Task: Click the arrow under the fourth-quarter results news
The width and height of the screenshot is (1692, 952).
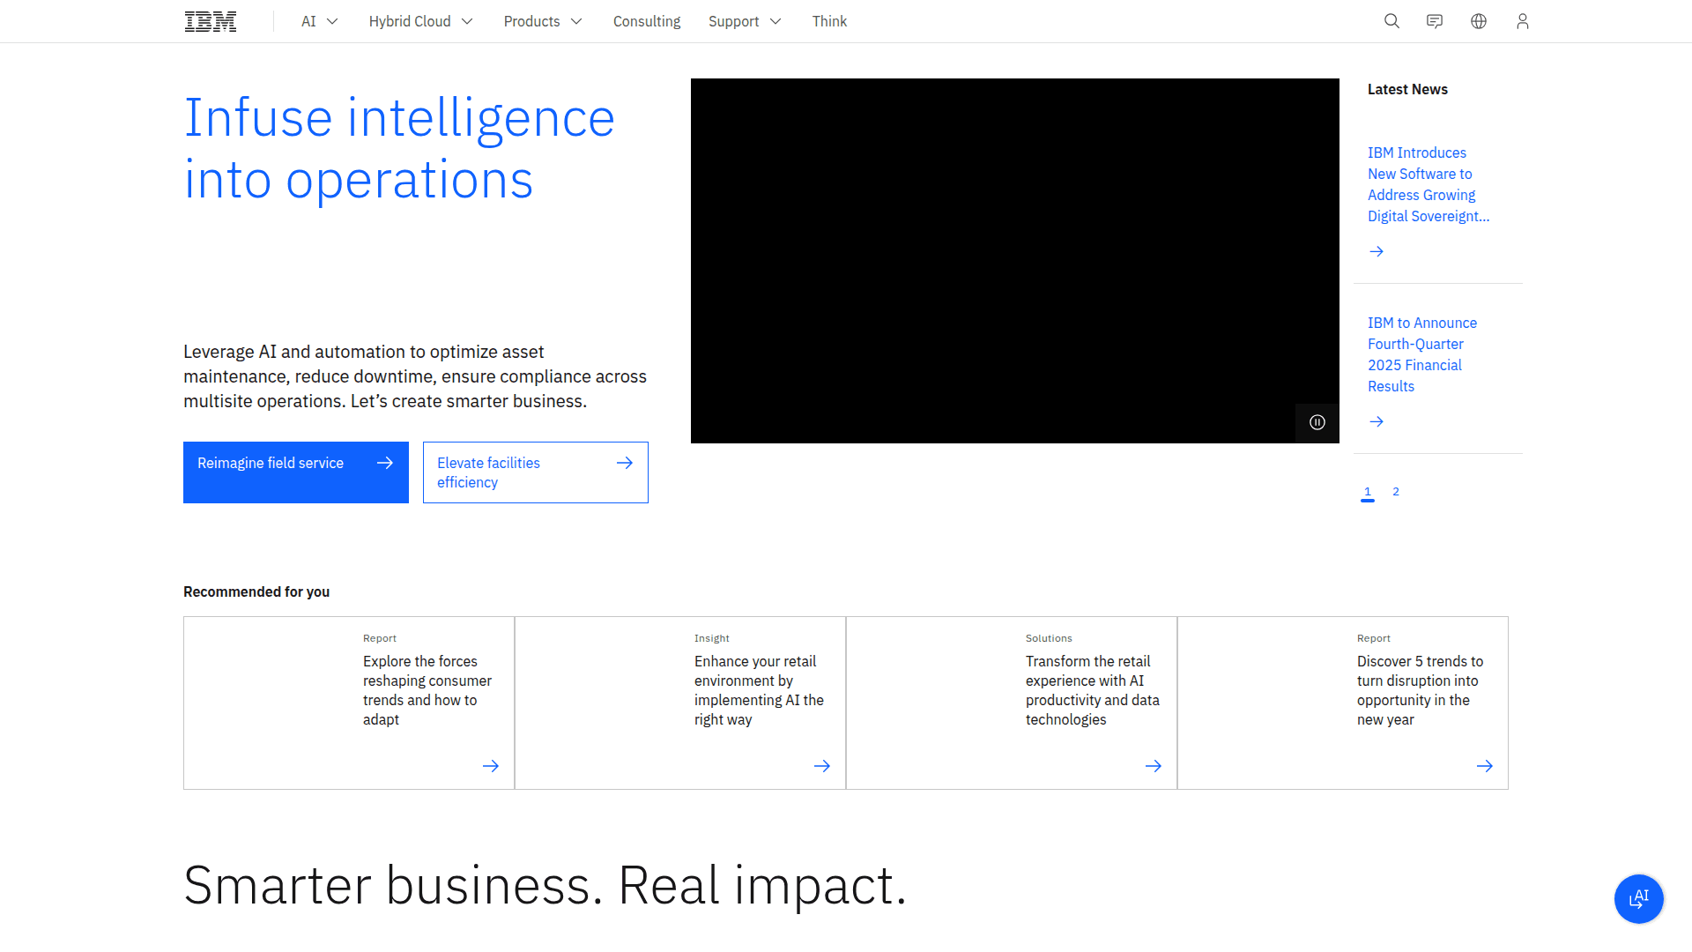Action: (1377, 421)
